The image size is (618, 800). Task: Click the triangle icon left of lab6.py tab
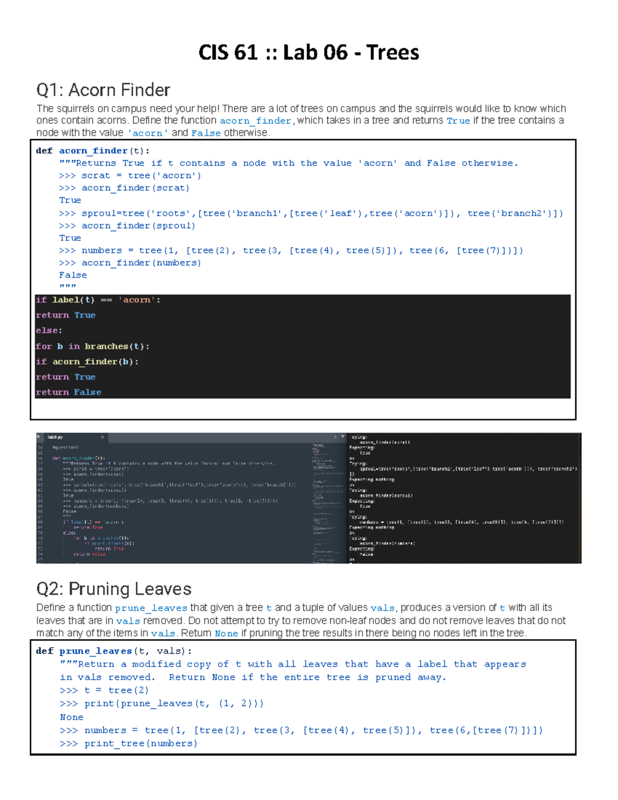pyautogui.click(x=39, y=437)
